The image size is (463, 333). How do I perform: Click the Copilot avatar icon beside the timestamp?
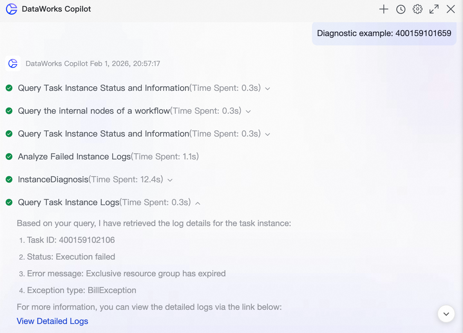[x=13, y=63]
